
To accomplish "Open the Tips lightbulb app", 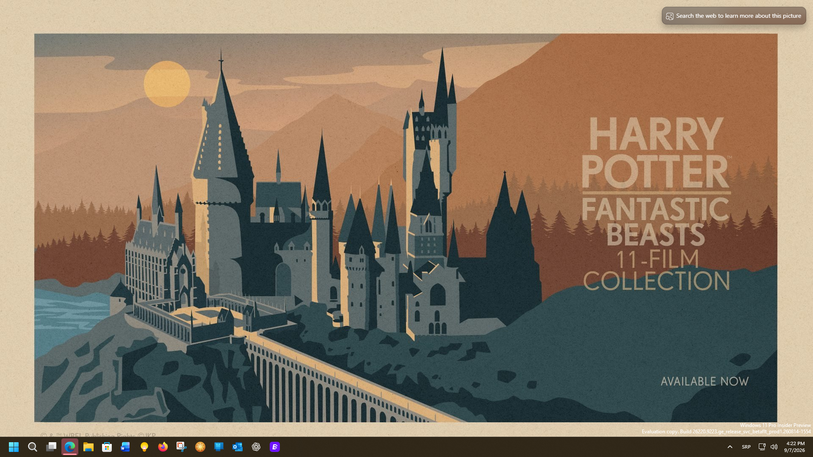I will click(144, 447).
